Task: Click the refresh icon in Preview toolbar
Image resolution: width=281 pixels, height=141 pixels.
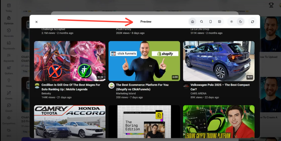Action: click(x=252, y=22)
